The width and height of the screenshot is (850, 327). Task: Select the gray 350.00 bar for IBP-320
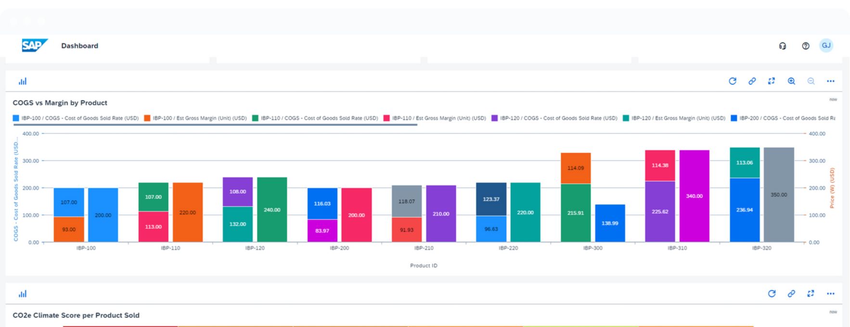pos(778,195)
